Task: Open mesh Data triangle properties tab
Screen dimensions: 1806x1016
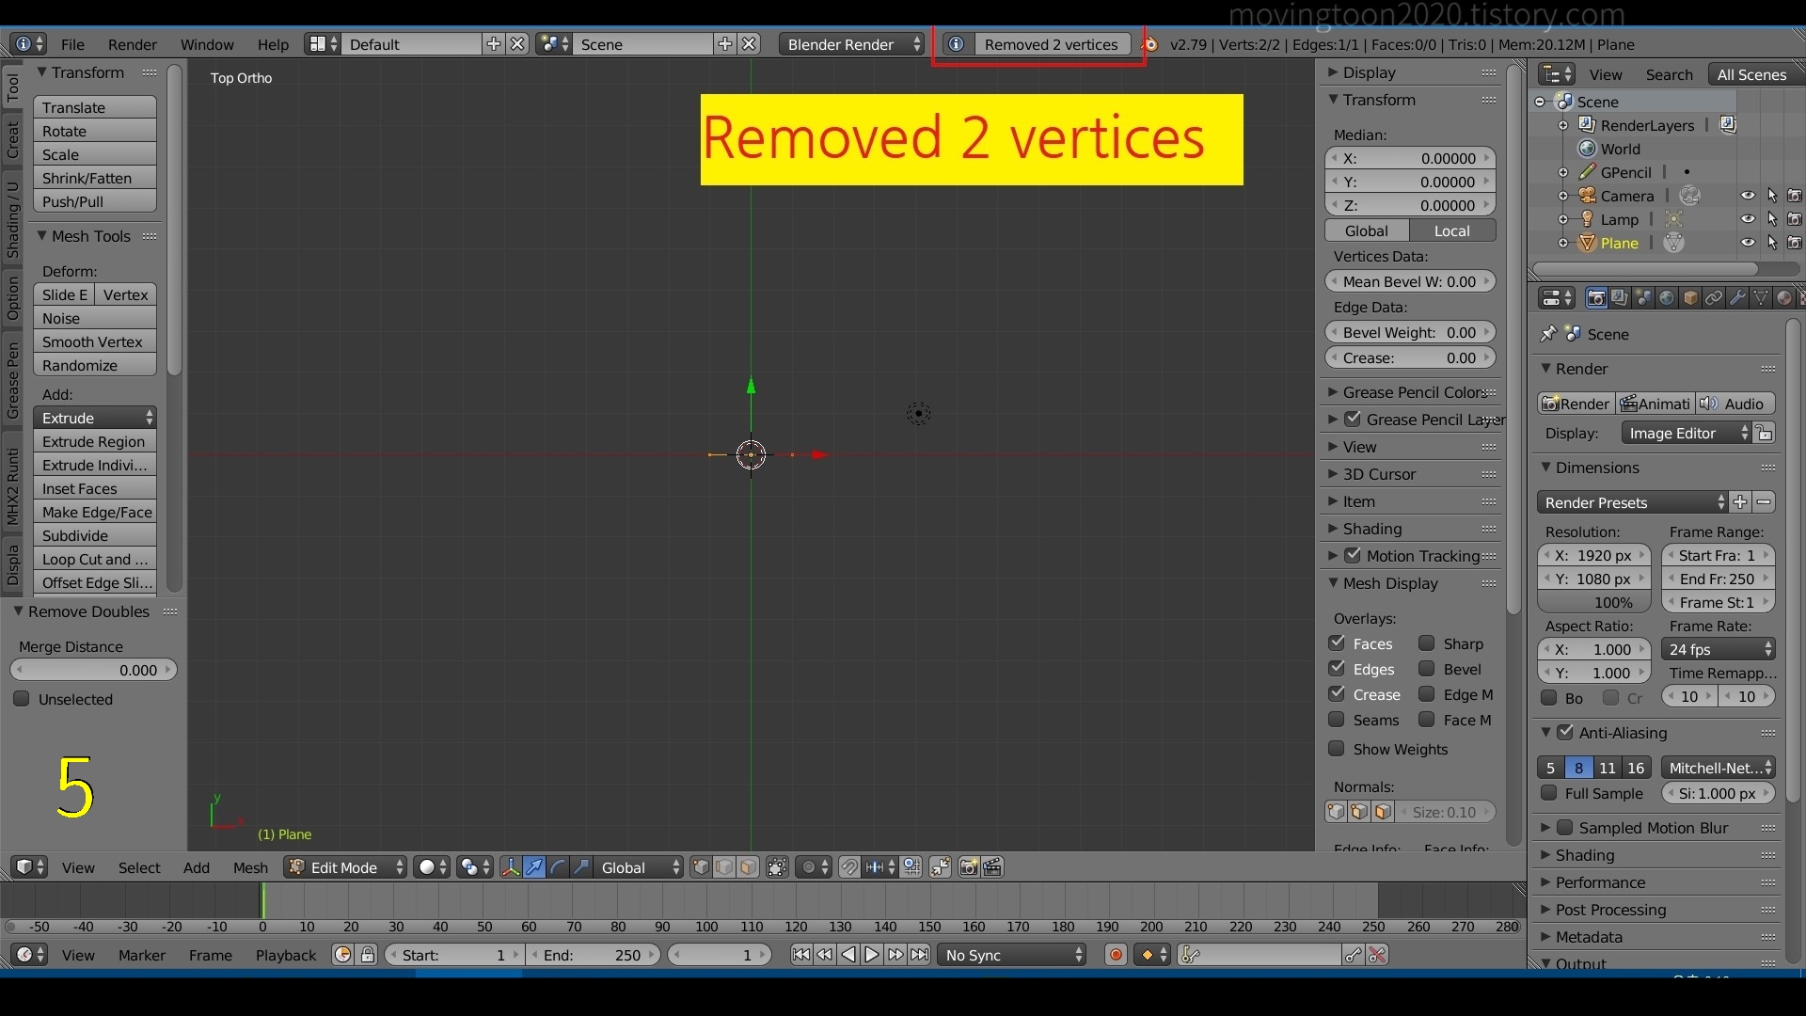Action: [x=1761, y=298]
